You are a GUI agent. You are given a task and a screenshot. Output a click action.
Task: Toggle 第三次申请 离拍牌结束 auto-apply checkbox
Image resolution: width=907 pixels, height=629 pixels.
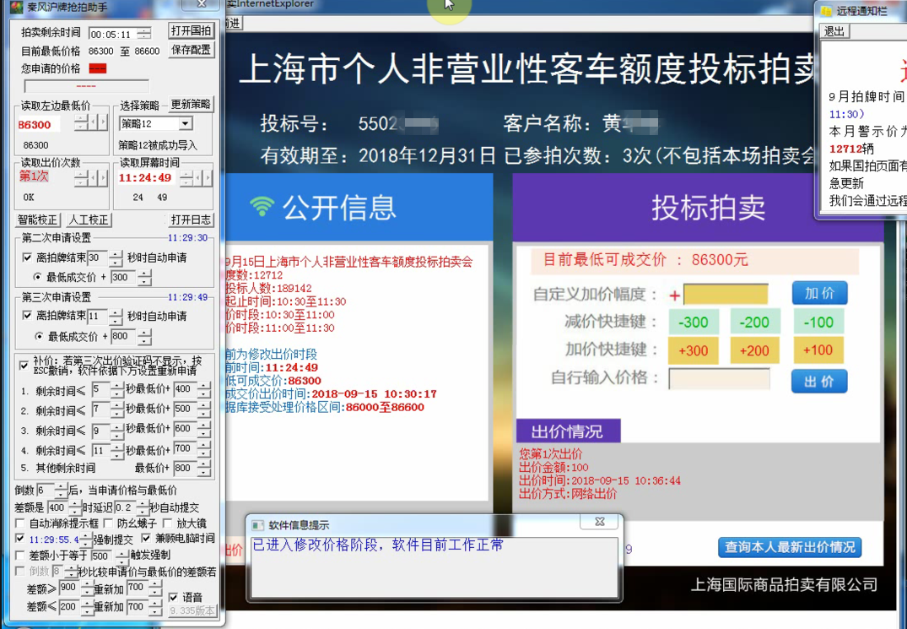pos(27,316)
